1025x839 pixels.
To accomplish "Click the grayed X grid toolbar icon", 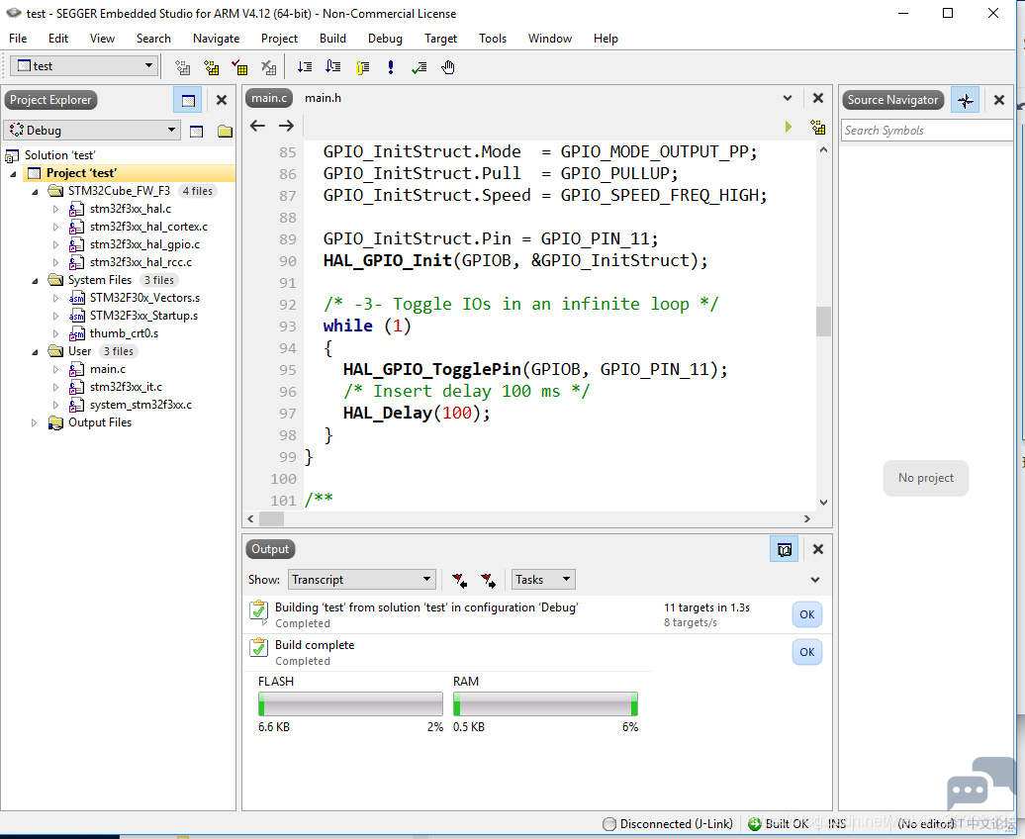I will coord(268,66).
